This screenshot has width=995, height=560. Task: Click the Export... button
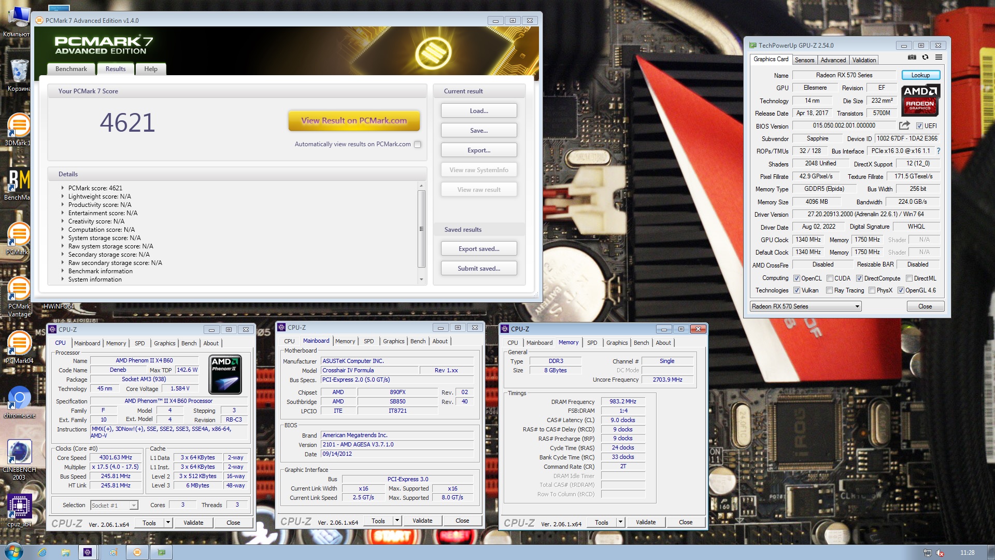(479, 150)
